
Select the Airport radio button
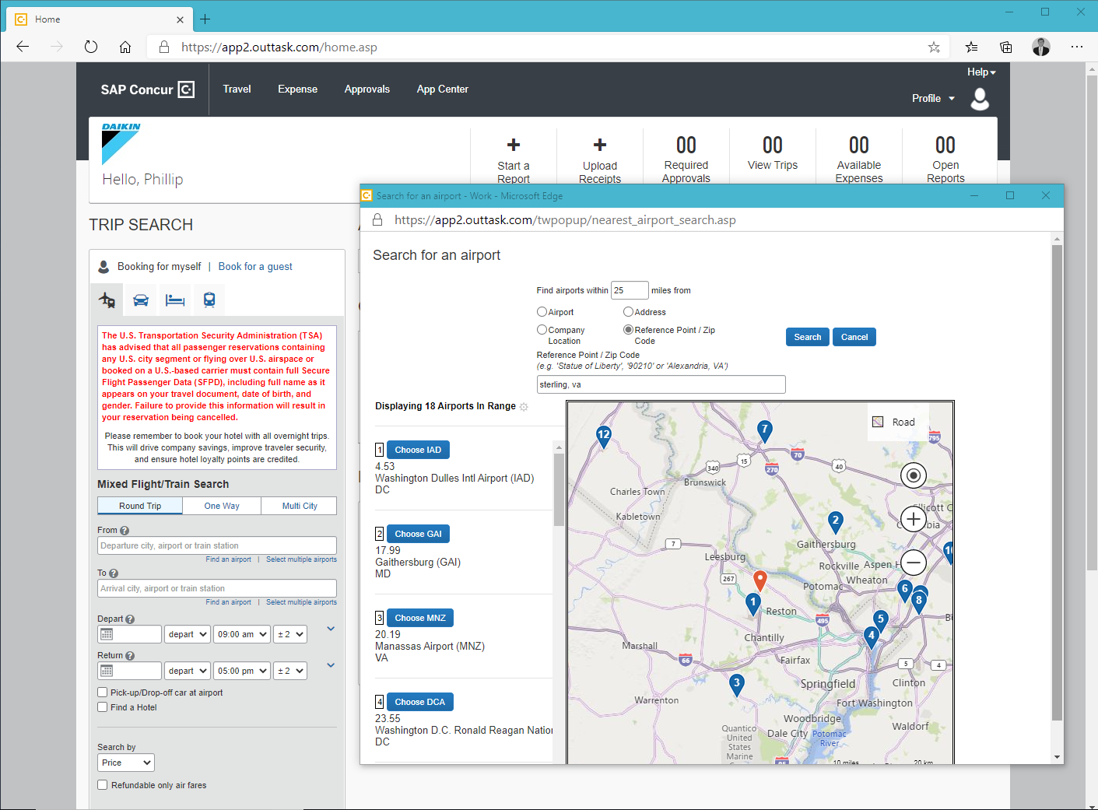coord(542,312)
